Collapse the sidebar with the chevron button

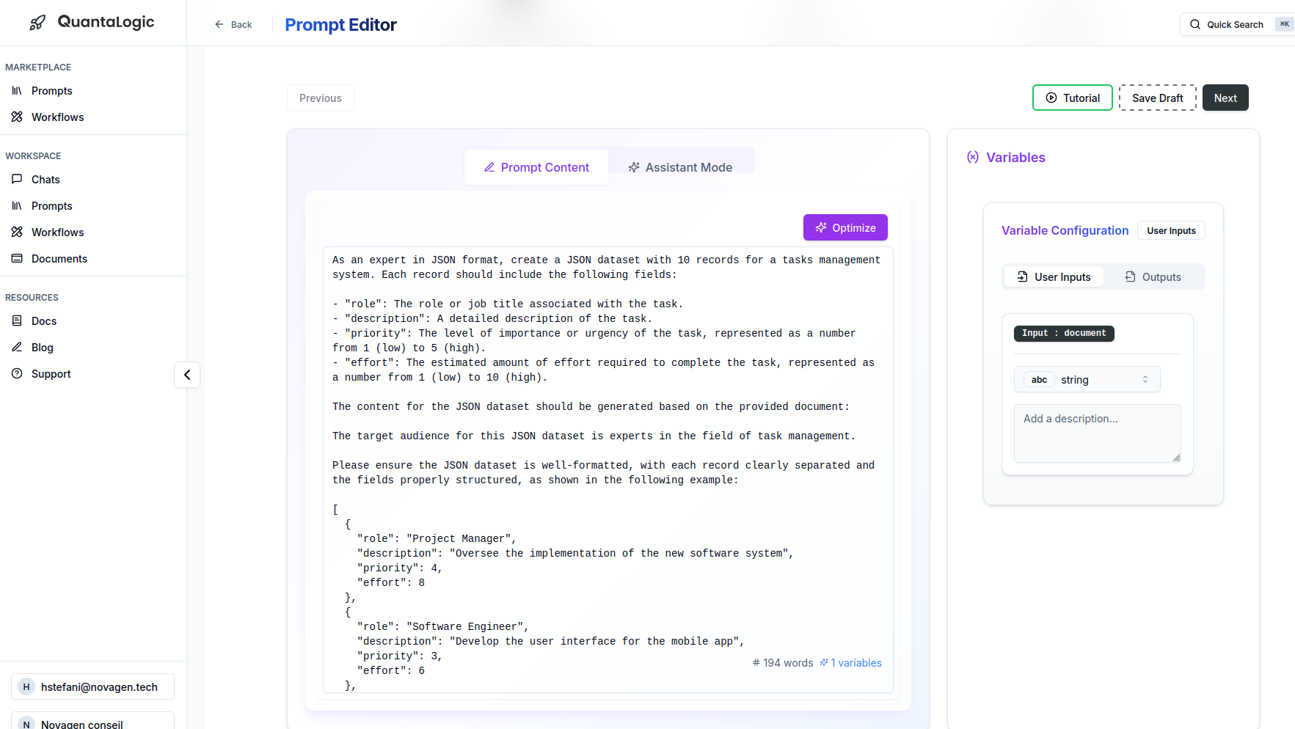point(187,375)
